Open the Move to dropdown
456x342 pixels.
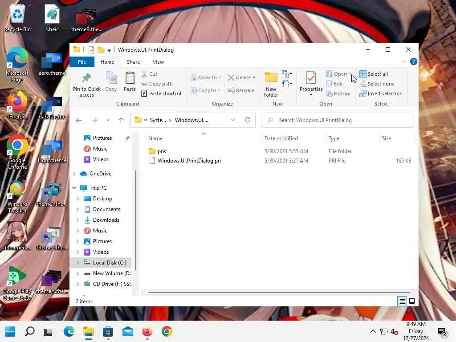pyautogui.click(x=206, y=77)
